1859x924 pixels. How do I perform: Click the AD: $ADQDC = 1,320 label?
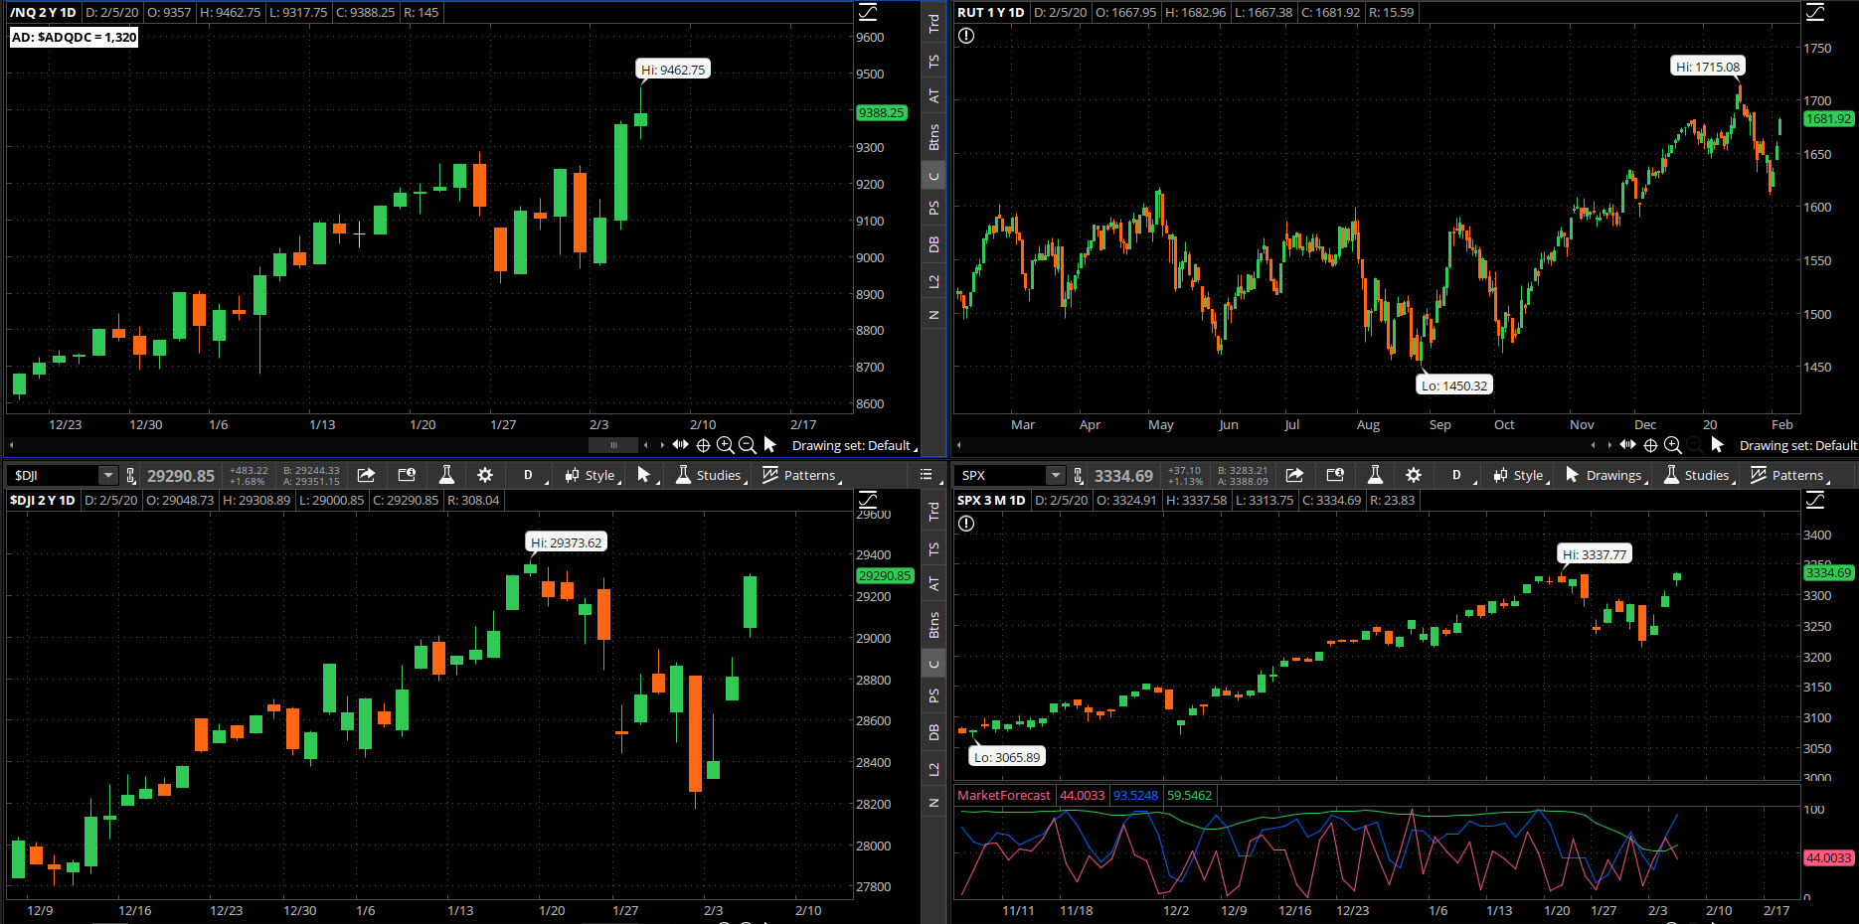click(74, 37)
